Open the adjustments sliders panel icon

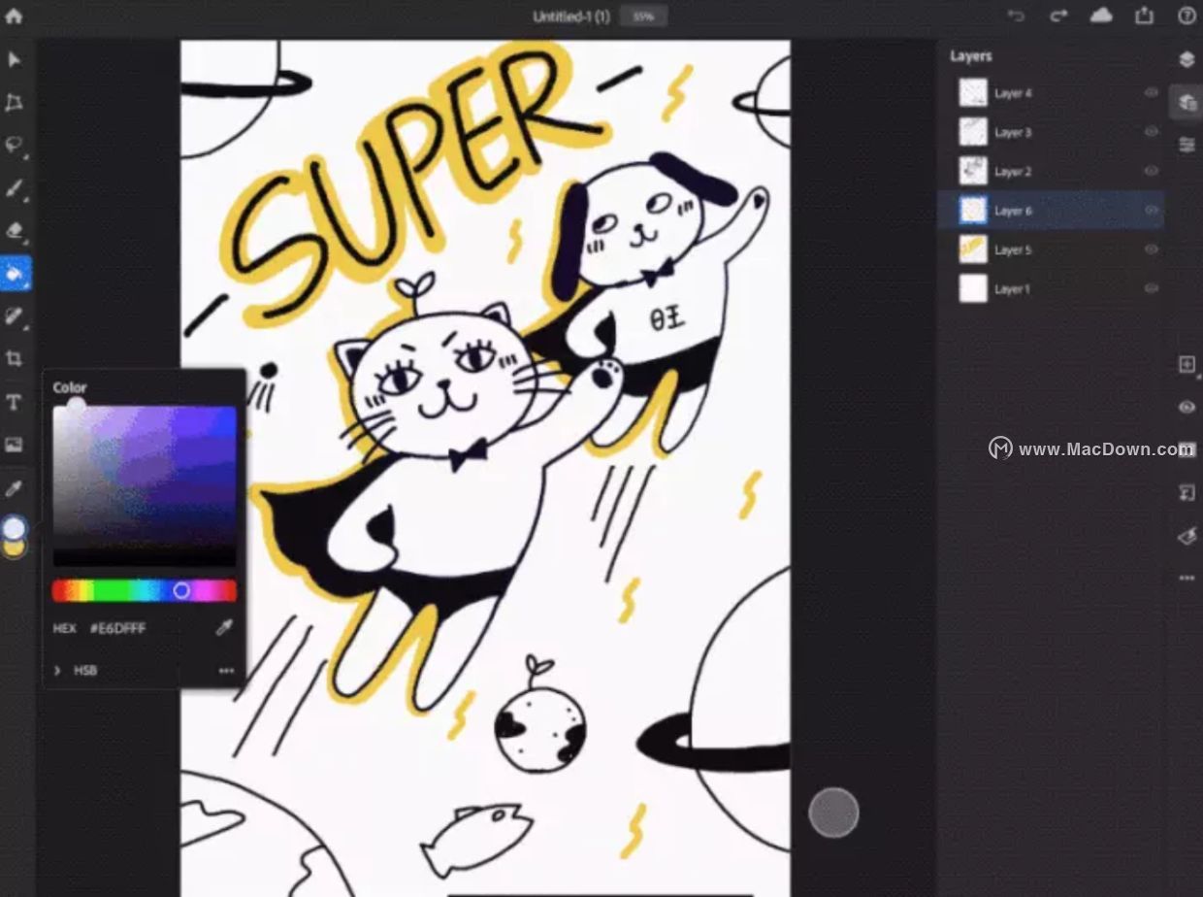1187,145
